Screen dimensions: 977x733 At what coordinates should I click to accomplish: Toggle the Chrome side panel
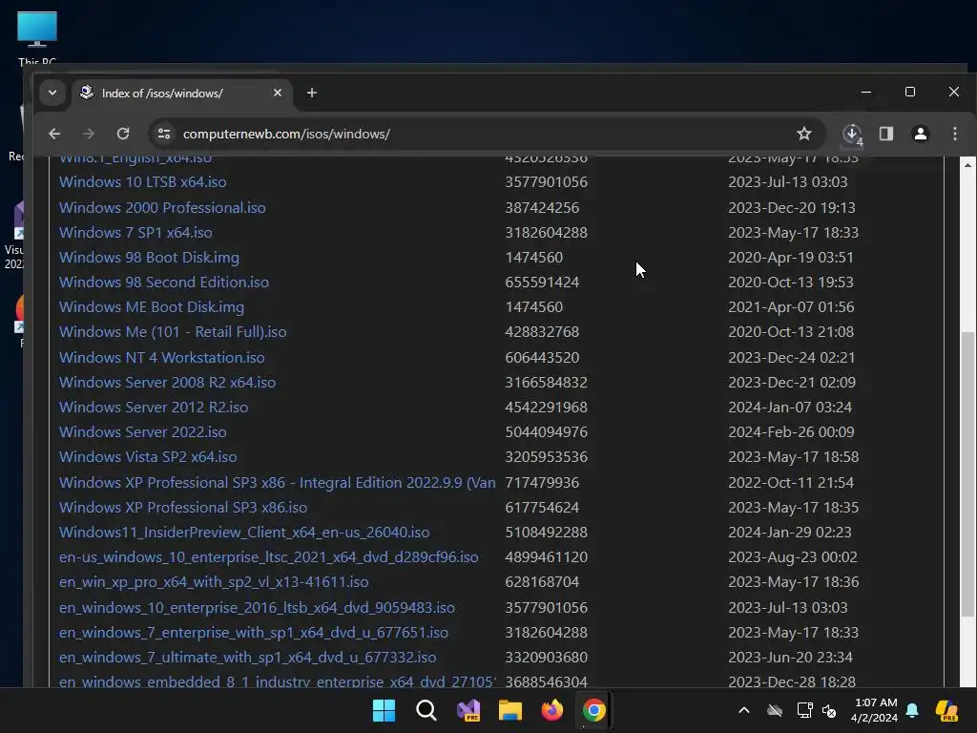(x=886, y=134)
